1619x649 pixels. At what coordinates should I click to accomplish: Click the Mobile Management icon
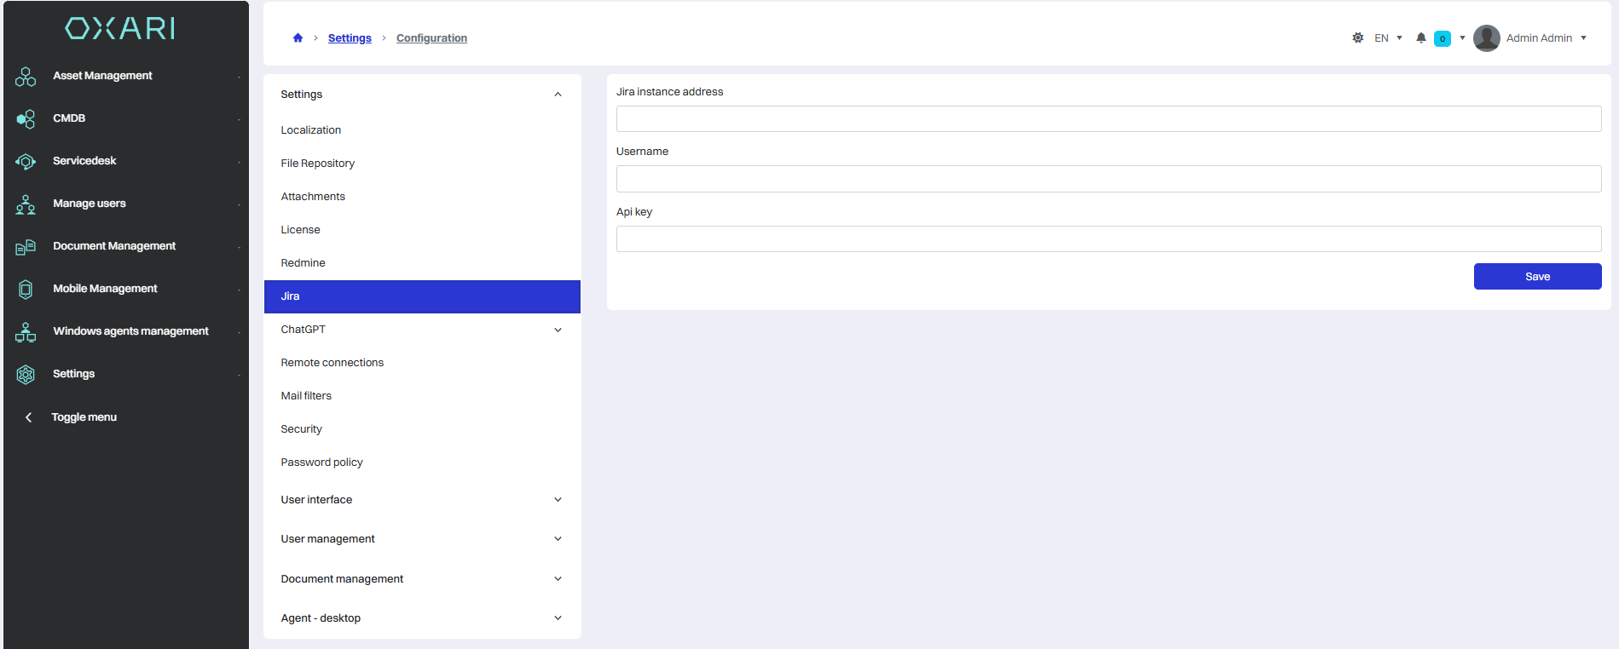click(26, 290)
